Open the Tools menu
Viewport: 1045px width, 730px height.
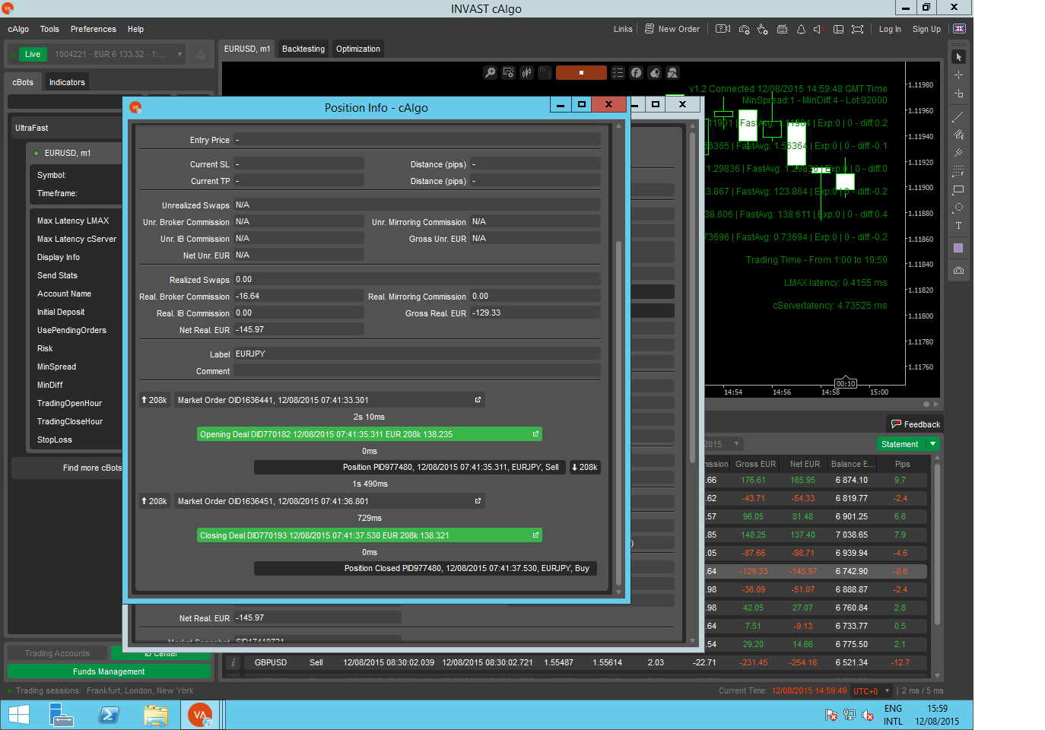(x=49, y=29)
